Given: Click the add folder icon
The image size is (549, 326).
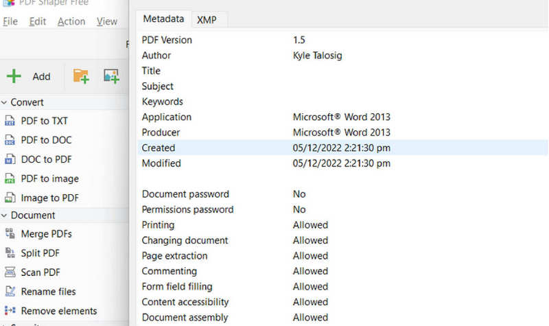Looking at the screenshot, I should (81, 76).
